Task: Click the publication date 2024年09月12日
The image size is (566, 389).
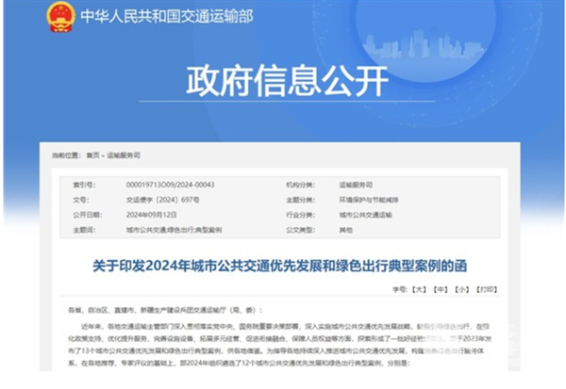Action: coord(147,214)
